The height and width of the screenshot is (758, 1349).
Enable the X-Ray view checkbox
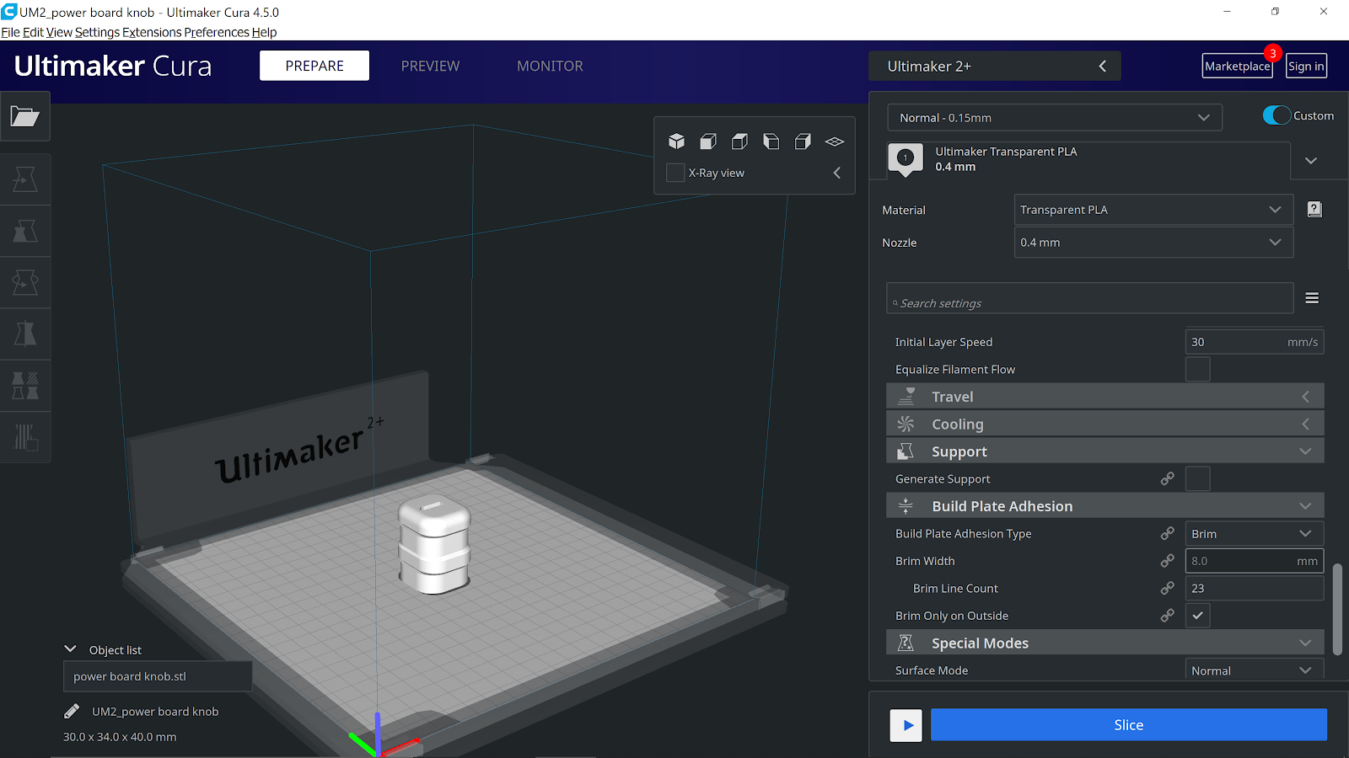tap(675, 173)
